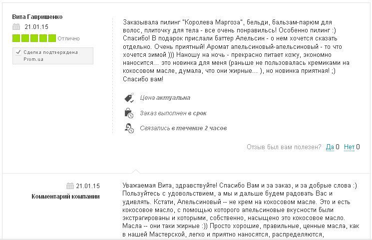Screen dimensions: 372x240
Task: Click the review text starting 'Заказывала пилинг'
Action: pyautogui.click(x=236, y=50)
